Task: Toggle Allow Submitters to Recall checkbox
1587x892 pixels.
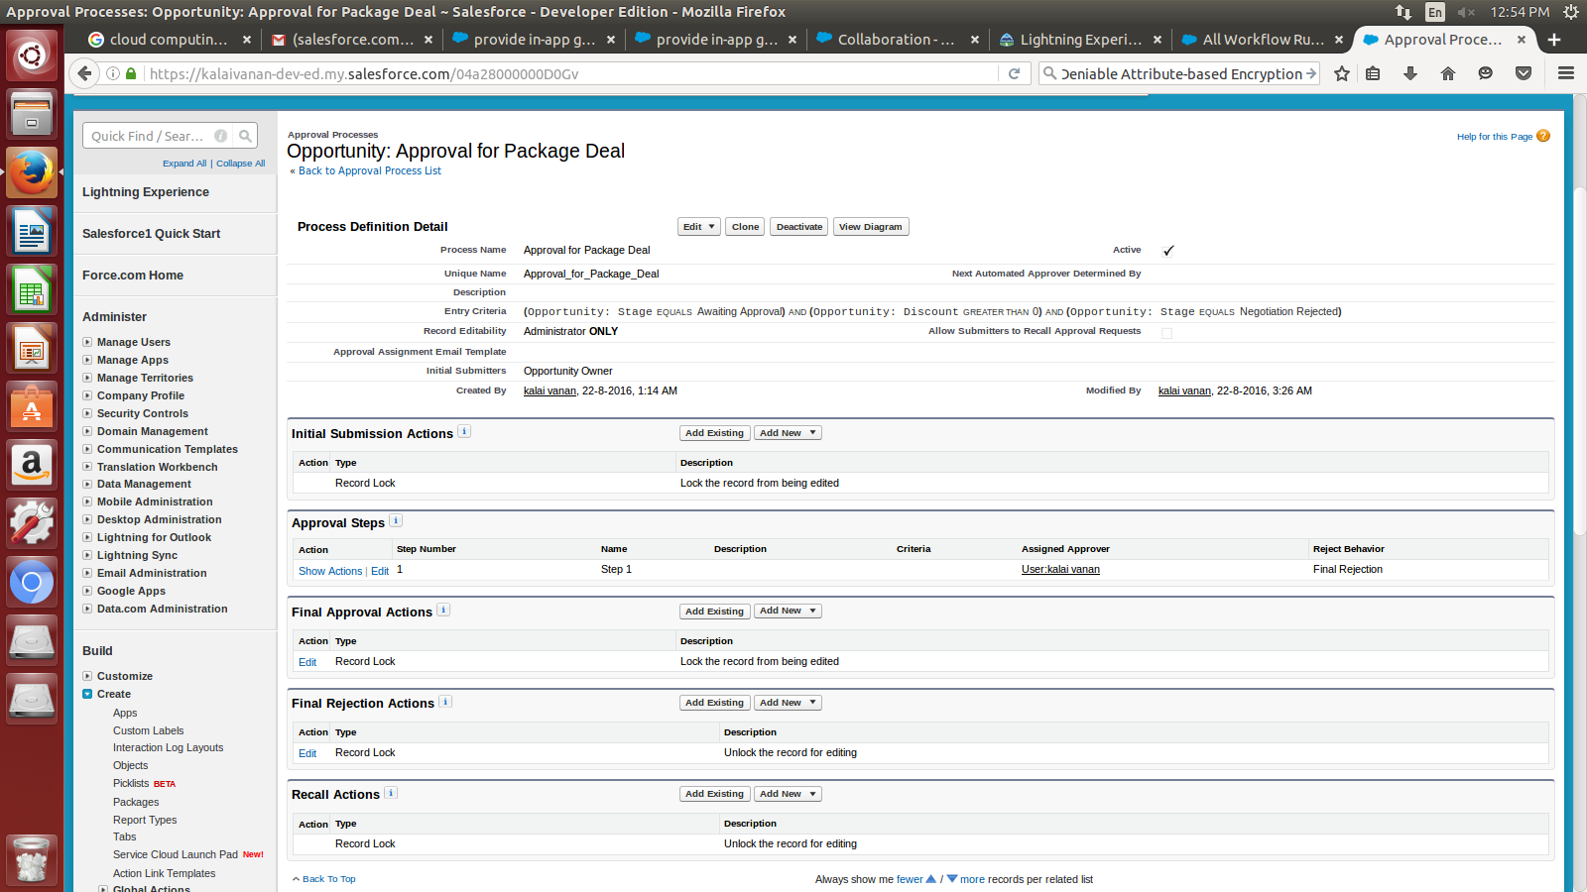Action: click(1166, 333)
